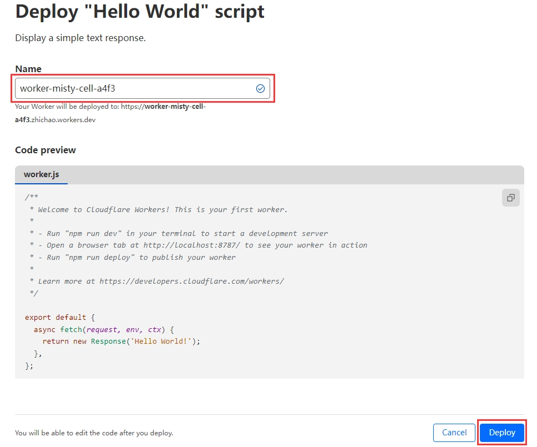Click the return new Response code line
537x447 pixels.
point(121,341)
